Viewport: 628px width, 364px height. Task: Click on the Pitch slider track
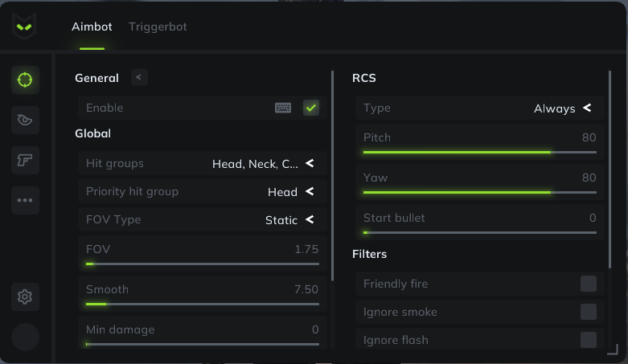point(480,152)
